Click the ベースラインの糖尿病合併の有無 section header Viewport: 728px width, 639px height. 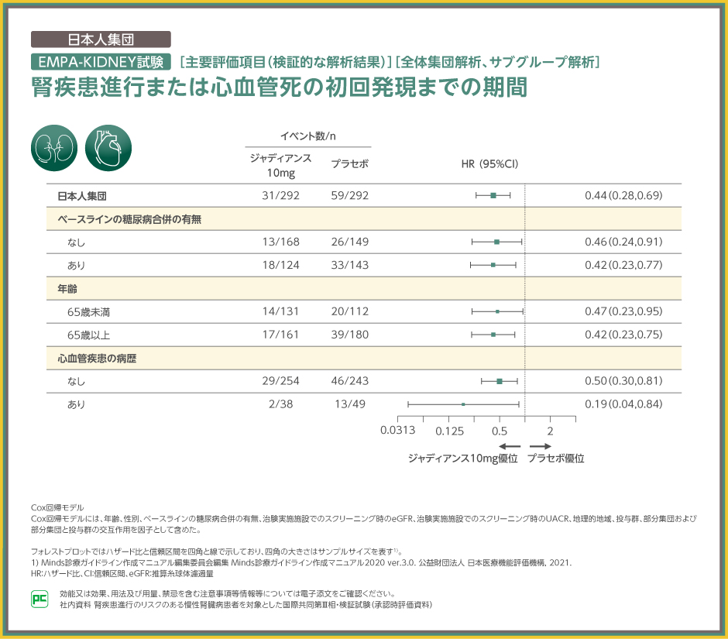click(x=129, y=219)
